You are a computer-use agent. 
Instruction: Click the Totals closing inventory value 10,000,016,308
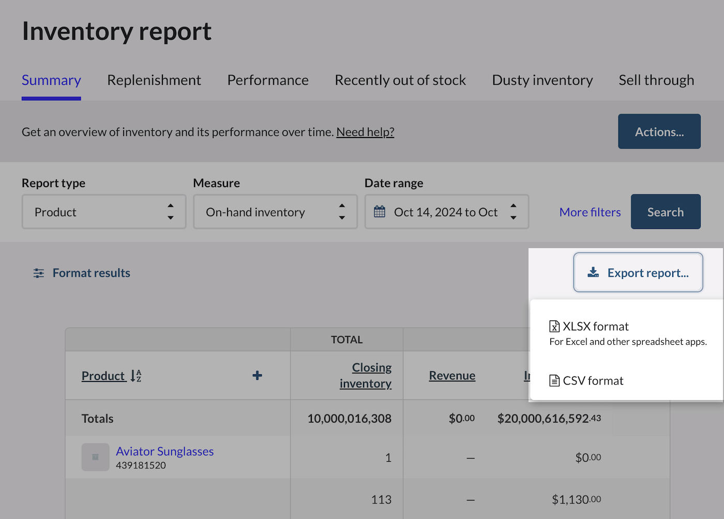(x=350, y=419)
